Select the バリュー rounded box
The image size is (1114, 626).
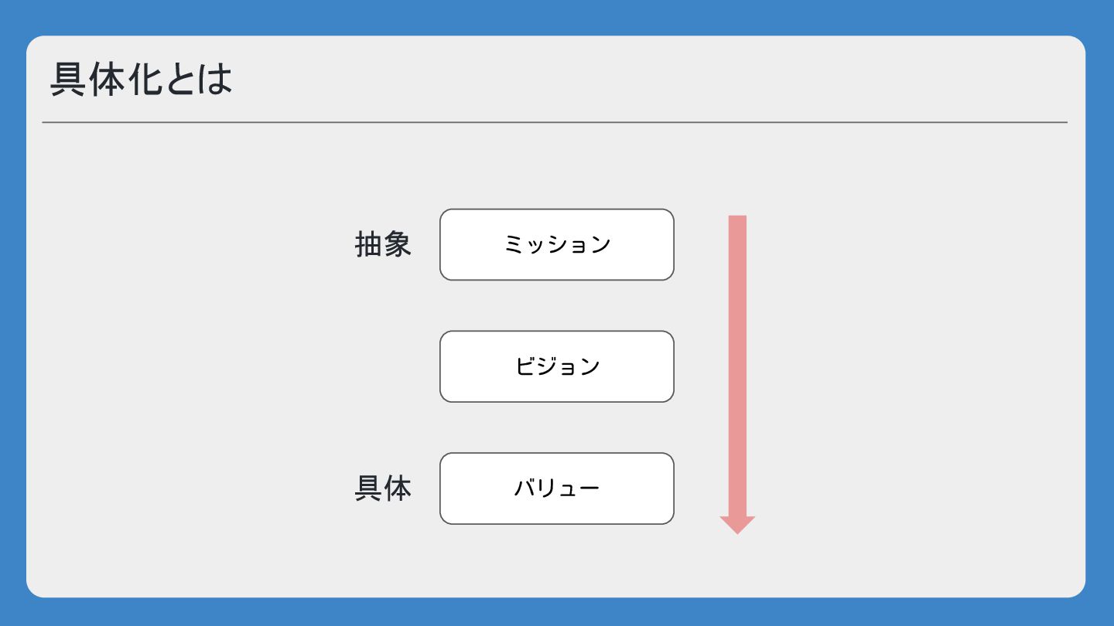557,488
